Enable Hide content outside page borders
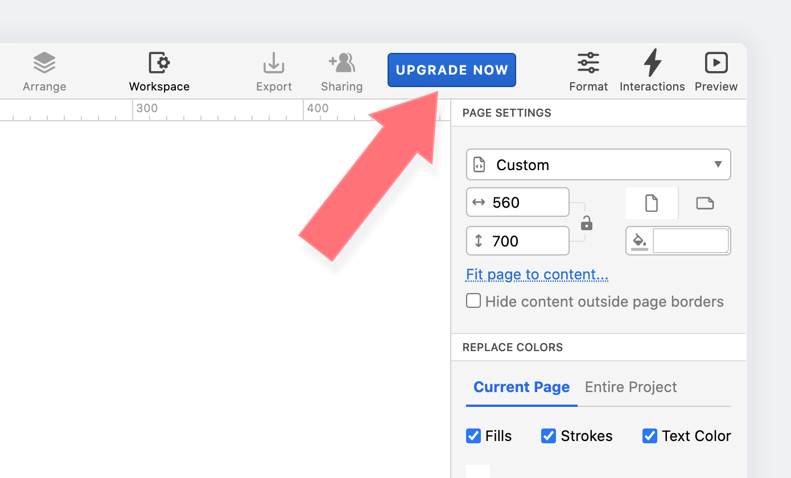Viewport: 791px width, 478px height. 473,300
